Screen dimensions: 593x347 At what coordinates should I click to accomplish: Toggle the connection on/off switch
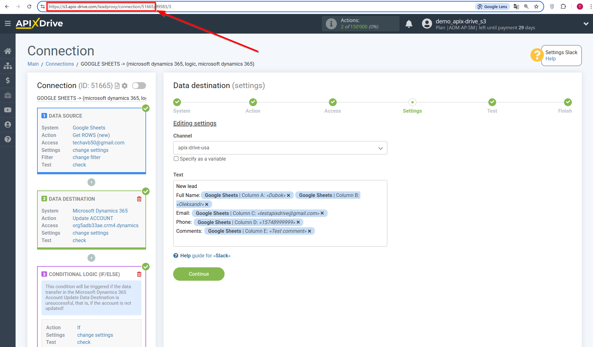[139, 86]
